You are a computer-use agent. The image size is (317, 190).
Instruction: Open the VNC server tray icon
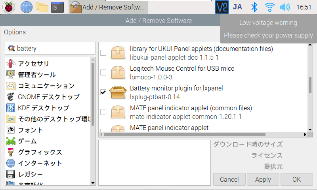point(222,7)
